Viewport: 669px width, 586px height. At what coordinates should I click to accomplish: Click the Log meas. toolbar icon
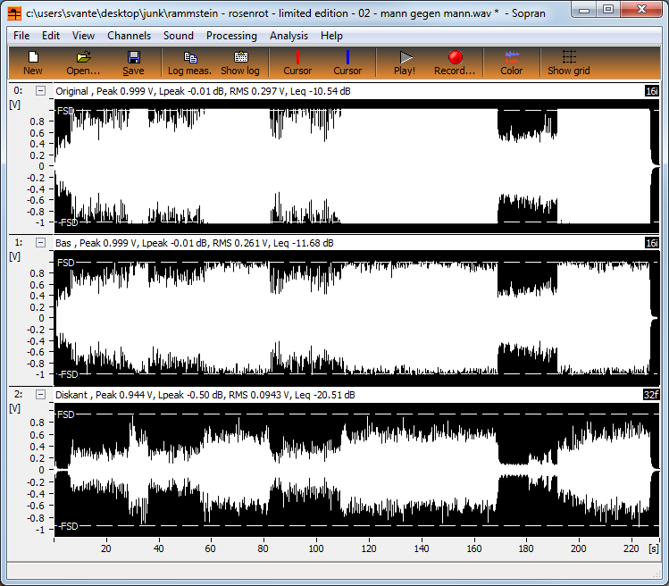pos(189,62)
